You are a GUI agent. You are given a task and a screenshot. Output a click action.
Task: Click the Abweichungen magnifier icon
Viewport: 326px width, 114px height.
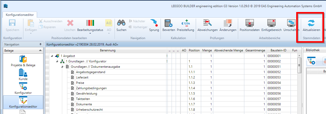pyautogui.click(x=208, y=23)
